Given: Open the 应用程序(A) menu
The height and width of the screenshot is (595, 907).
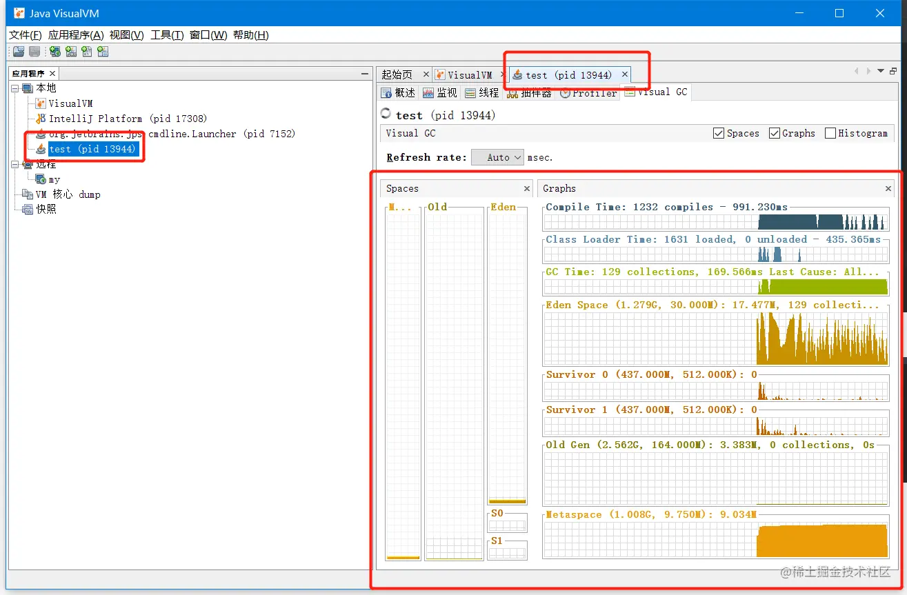Looking at the screenshot, I should [x=76, y=35].
